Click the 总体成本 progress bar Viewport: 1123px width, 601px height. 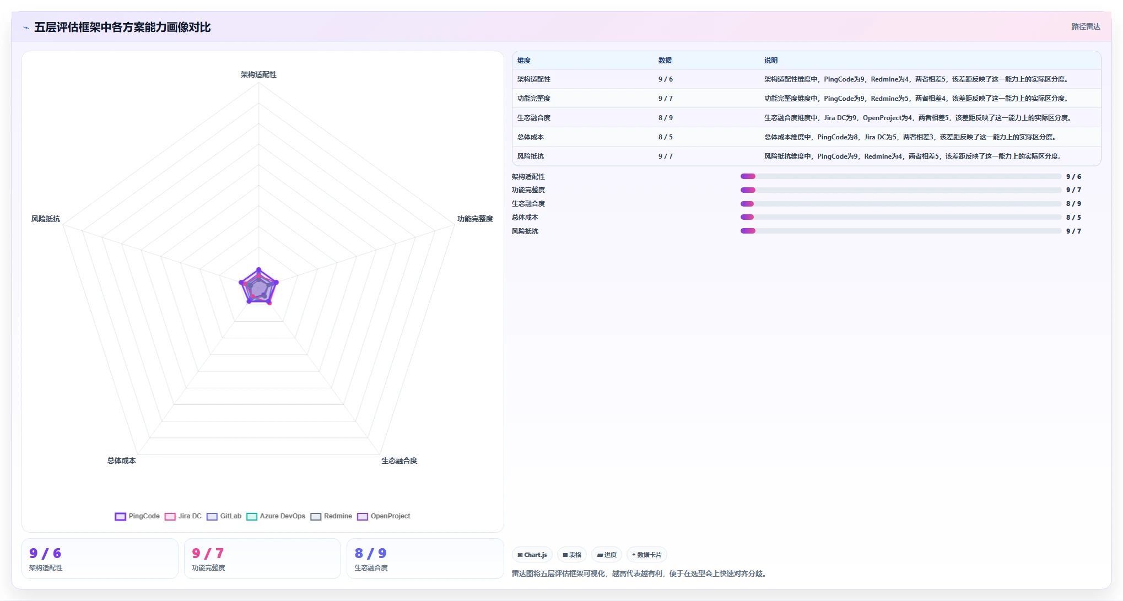coord(901,217)
